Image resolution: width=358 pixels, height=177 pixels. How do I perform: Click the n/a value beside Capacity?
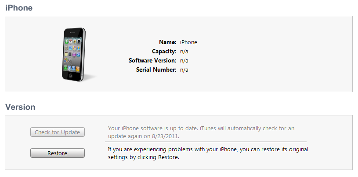(x=184, y=52)
